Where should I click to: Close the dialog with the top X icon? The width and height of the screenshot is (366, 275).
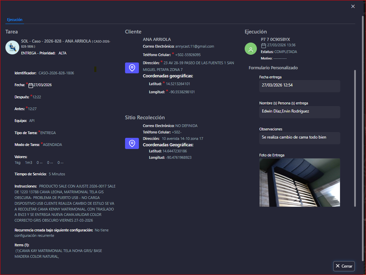point(353,6)
